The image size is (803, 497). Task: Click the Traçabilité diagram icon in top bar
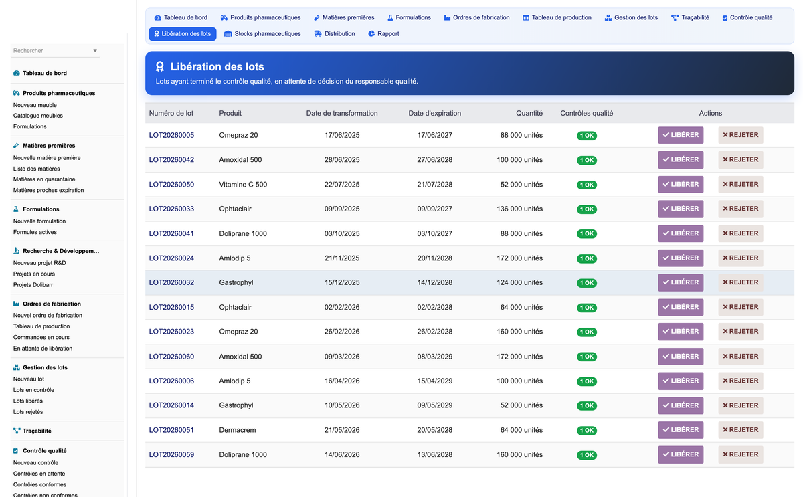(x=675, y=17)
